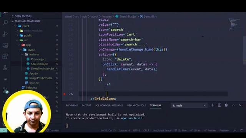Viewport: 246px width, 138px height.
Task: Open index.css in the file tree
Action: click(32, 87)
